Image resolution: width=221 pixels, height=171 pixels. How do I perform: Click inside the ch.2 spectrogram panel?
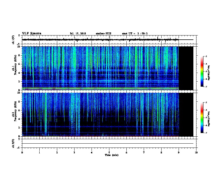pyautogui.click(x=108, y=115)
